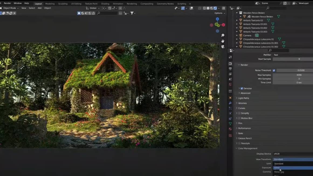Choose Filmic in the View Transform list
Screen dimensions: 313x176
293,168
